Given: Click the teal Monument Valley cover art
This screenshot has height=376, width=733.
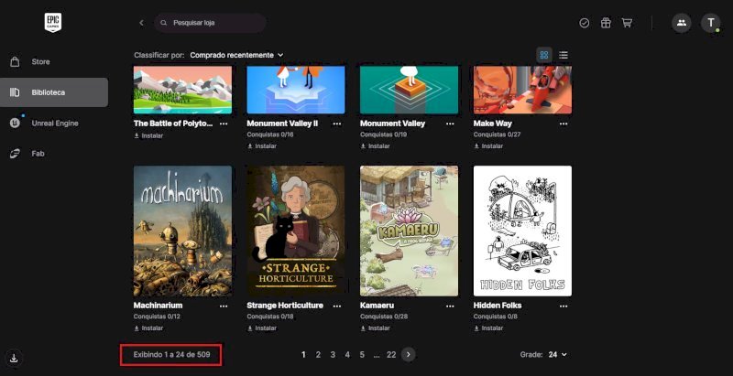Looking at the screenshot, I should coord(409,90).
